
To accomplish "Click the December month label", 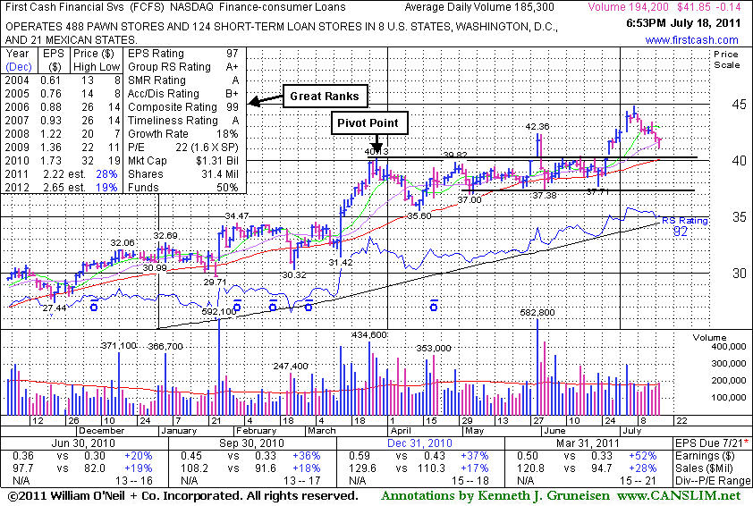I will click(x=101, y=431).
